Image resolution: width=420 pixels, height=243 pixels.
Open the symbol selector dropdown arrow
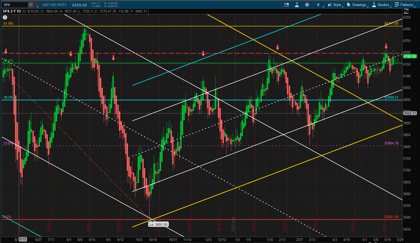point(31,5)
